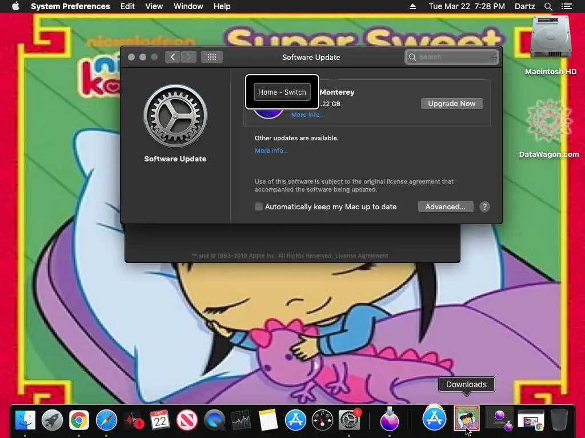Open the Dartz user menu
The width and height of the screenshot is (585, 438).
click(x=524, y=6)
